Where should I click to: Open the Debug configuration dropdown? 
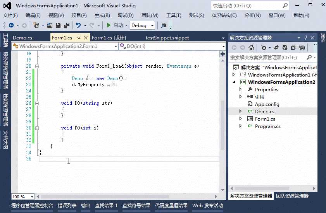click(152, 26)
